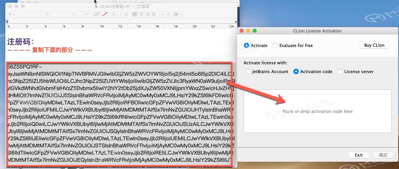Click the 确定 button

(x=383, y=155)
